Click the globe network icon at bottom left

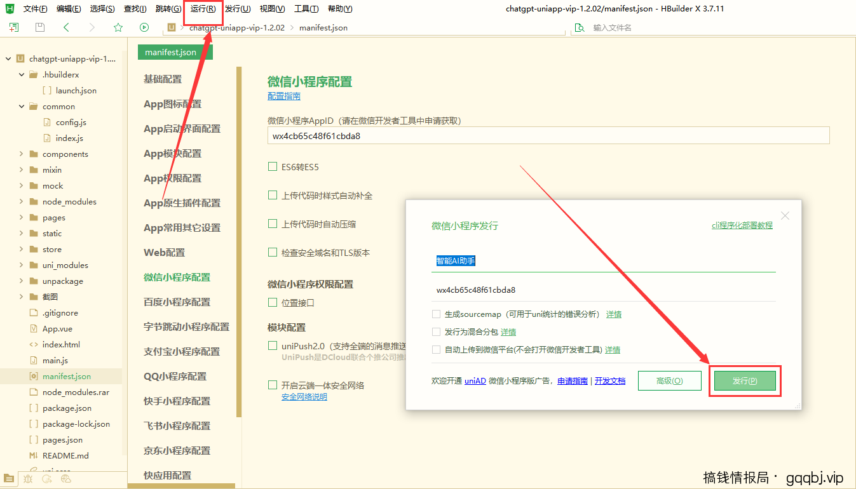[66, 479]
